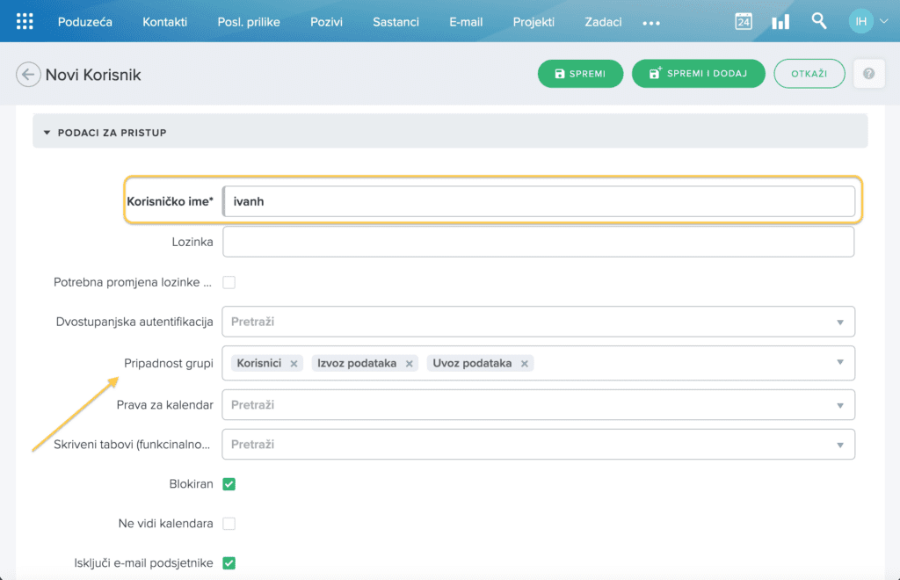Viewport: 900px width, 580px height.
Task: Collapse the Podaci za pristup section
Action: (x=47, y=131)
